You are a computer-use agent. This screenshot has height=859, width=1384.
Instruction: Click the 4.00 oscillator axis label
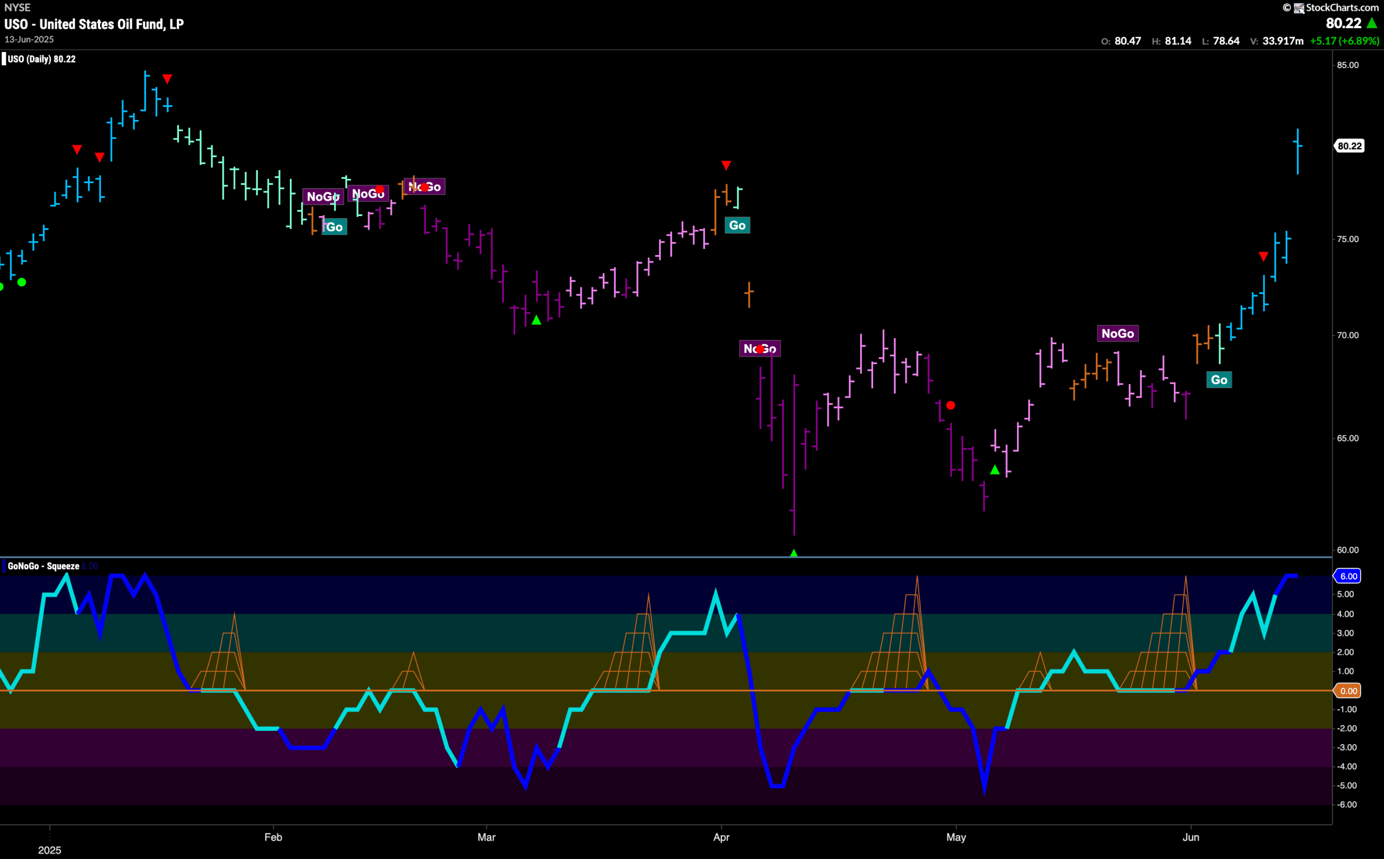(1346, 614)
